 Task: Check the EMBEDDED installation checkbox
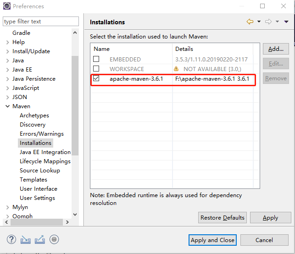96,59
